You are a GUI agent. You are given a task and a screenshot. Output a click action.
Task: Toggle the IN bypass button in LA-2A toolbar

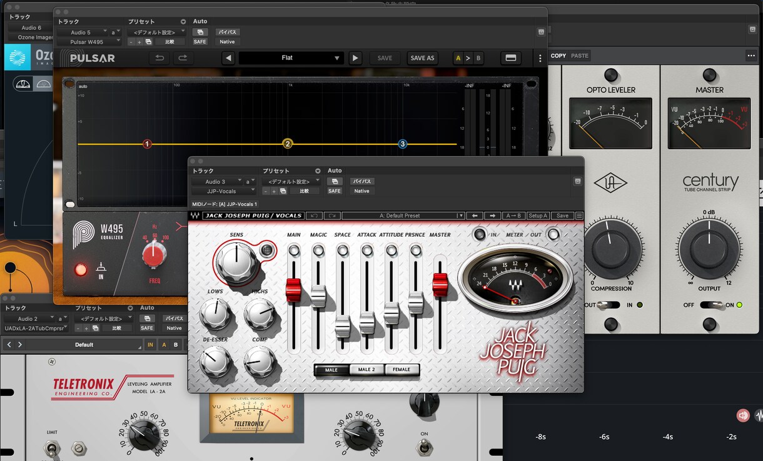tap(150, 345)
